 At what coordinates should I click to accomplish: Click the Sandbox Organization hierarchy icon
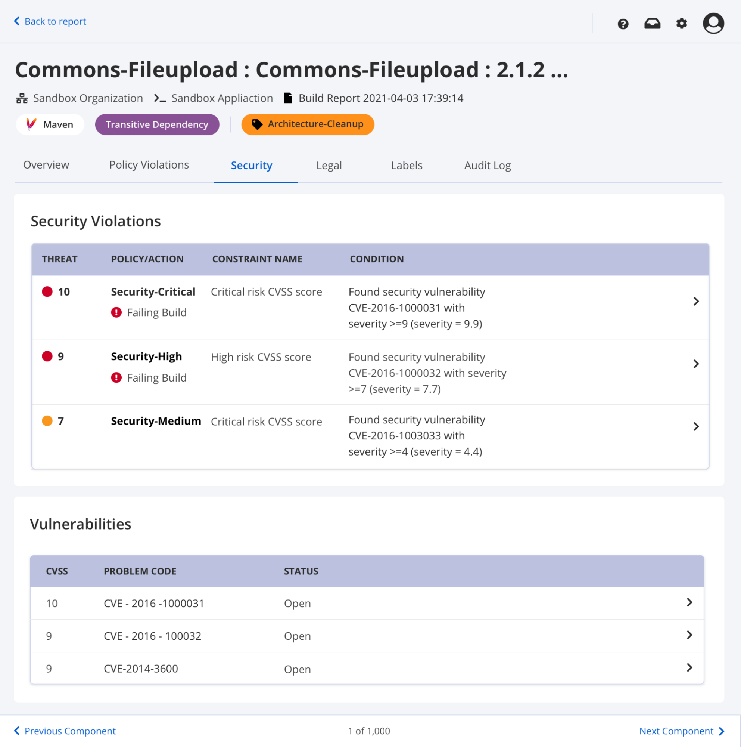(22, 98)
